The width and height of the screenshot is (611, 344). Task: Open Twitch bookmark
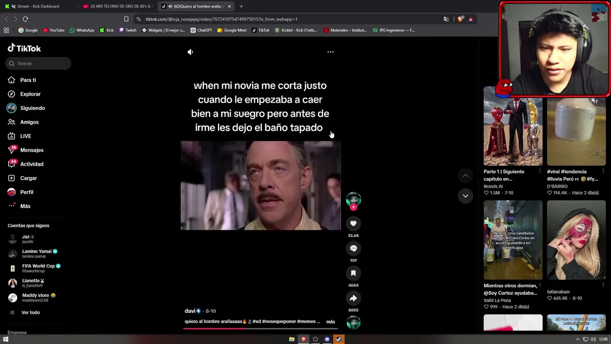click(128, 30)
